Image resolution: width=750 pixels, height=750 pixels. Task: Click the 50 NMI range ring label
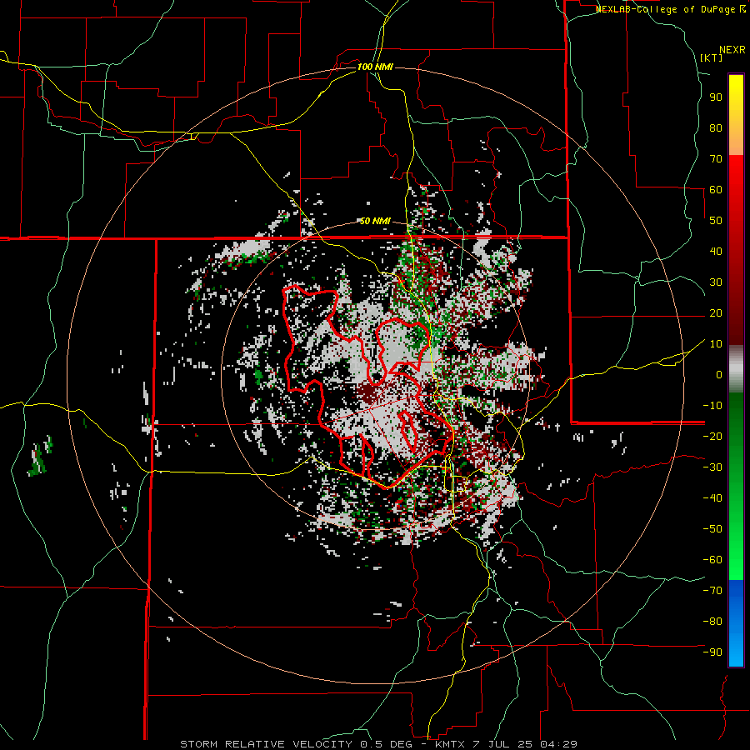pos(375,221)
